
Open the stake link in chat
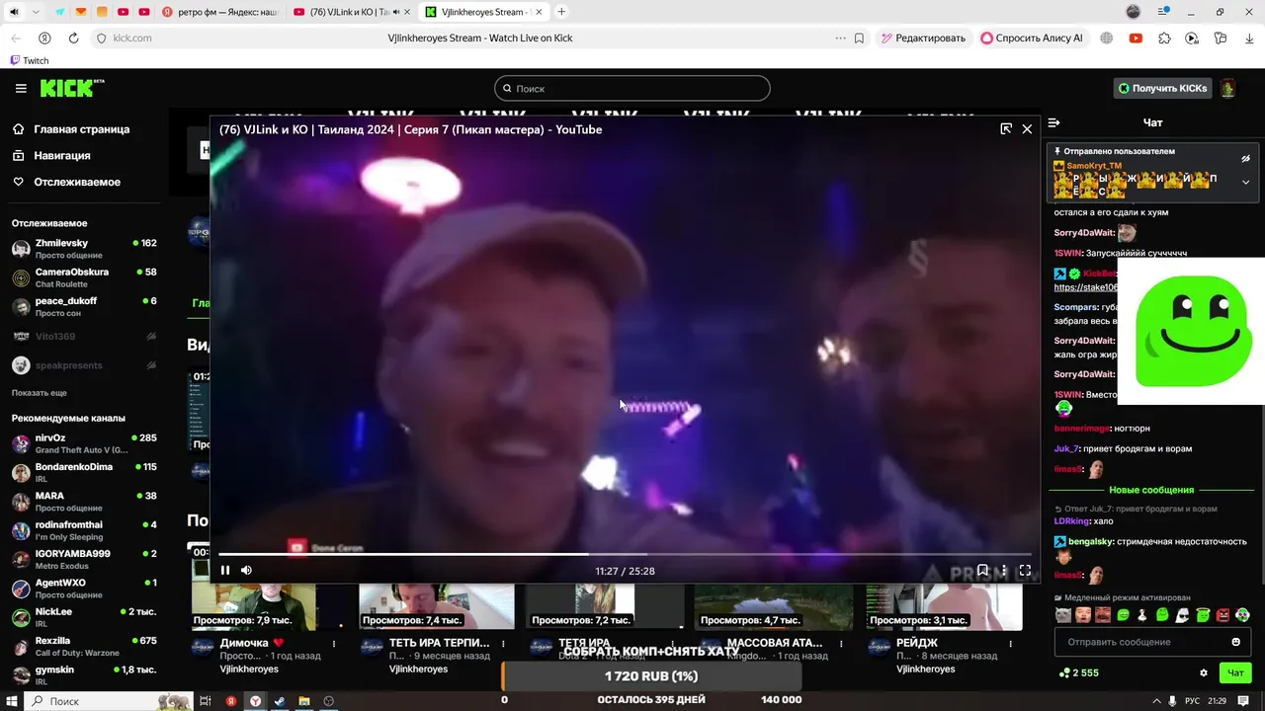pos(1085,287)
